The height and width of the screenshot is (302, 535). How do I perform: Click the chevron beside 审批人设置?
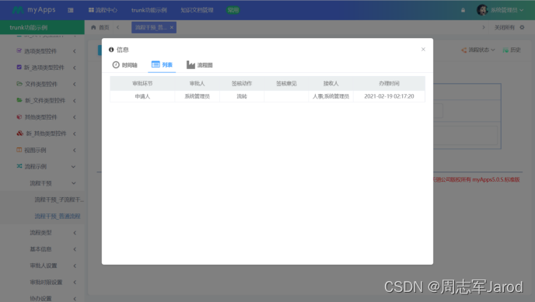click(75, 266)
